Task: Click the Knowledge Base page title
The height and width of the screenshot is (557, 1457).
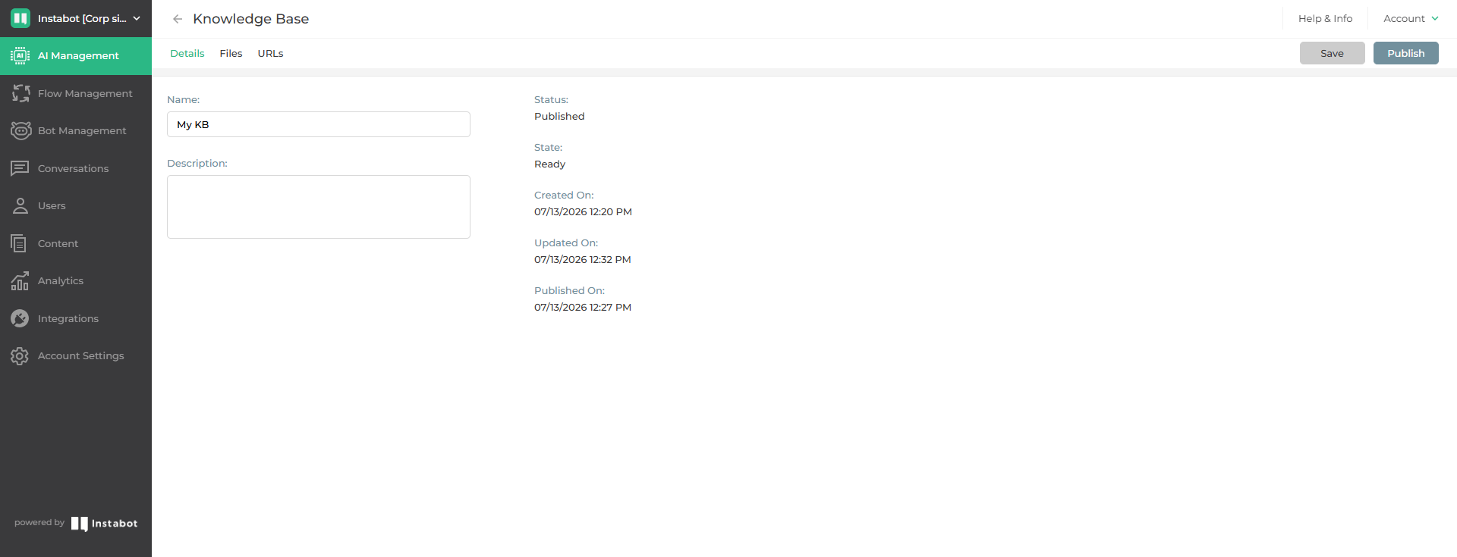Action: 250,19
